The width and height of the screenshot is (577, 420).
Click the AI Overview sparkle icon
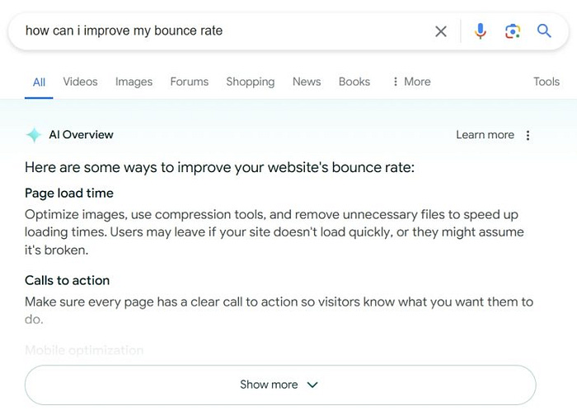(34, 135)
